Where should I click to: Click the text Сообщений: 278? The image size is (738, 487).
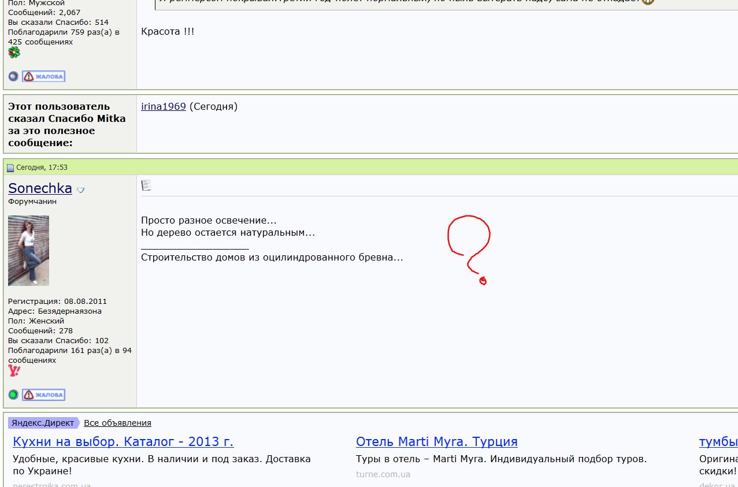point(40,330)
